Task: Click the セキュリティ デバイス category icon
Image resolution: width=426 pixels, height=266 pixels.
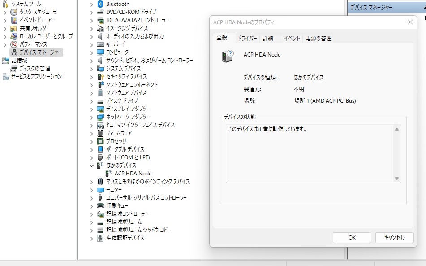Action: coord(100,77)
